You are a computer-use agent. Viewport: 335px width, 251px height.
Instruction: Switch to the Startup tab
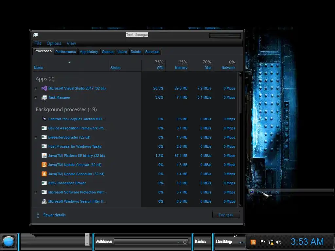(108, 52)
